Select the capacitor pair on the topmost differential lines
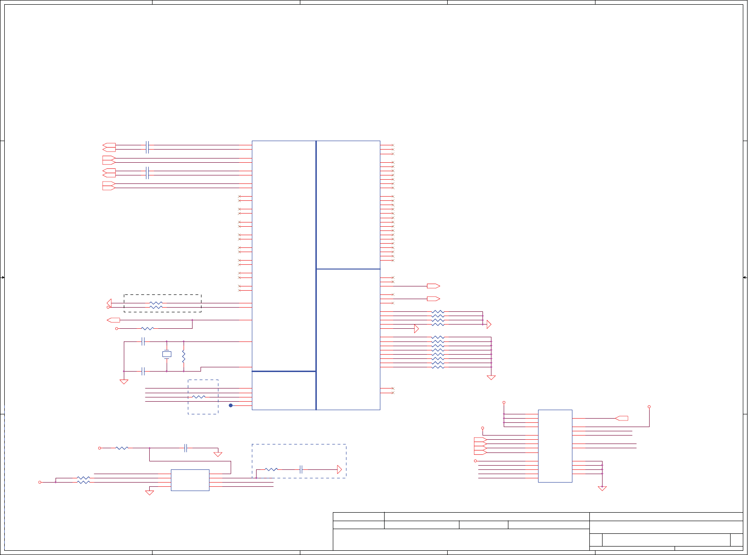The height and width of the screenshot is (555, 748). (147, 147)
